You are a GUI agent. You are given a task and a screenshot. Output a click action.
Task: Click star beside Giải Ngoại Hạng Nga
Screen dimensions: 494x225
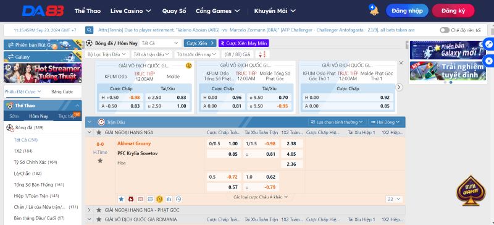pyautogui.click(x=99, y=132)
